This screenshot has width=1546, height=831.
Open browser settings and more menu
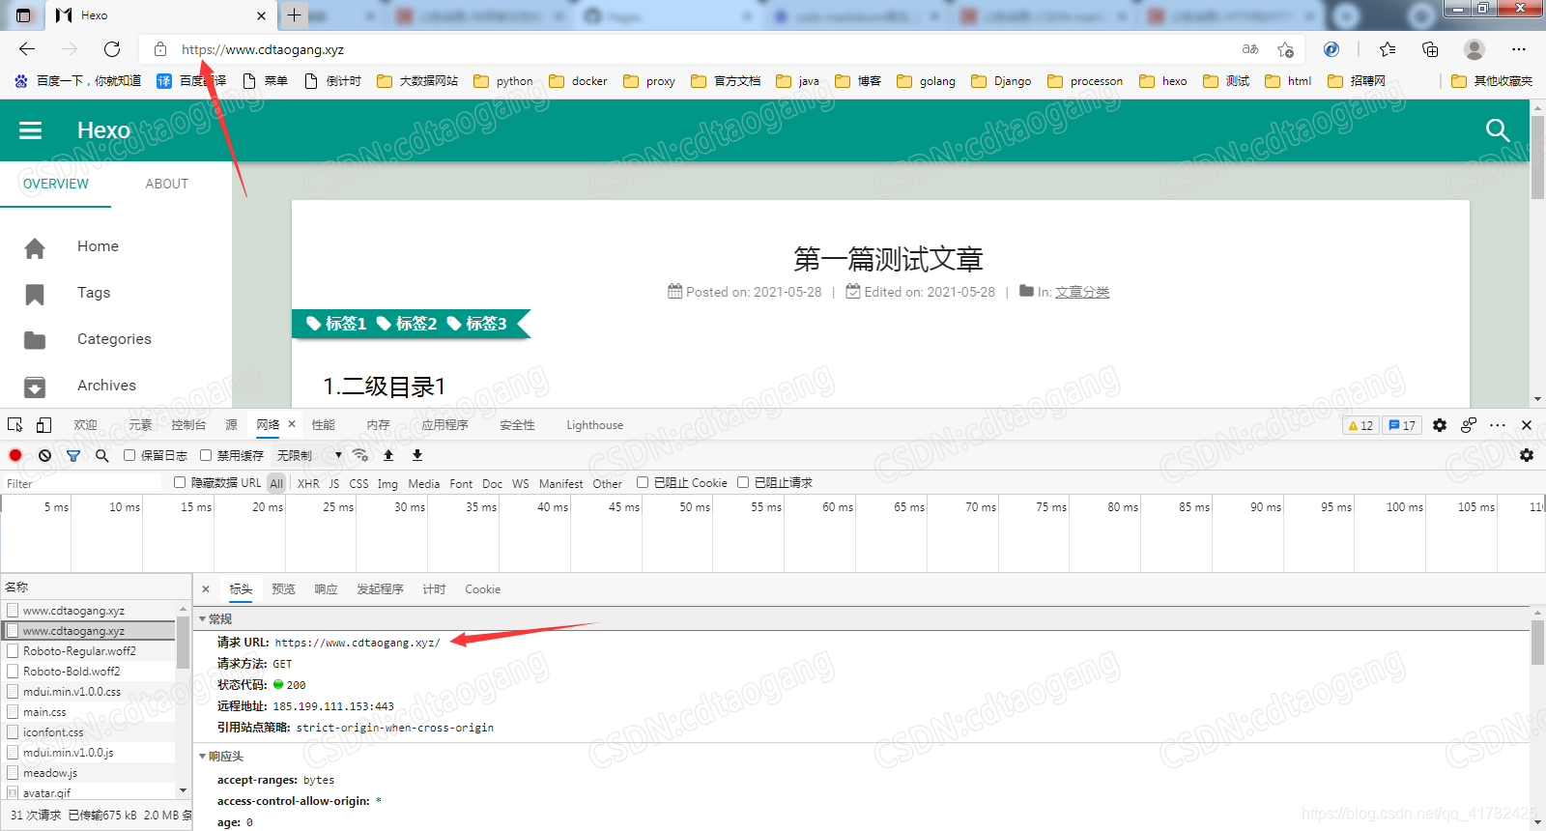pyautogui.click(x=1519, y=49)
